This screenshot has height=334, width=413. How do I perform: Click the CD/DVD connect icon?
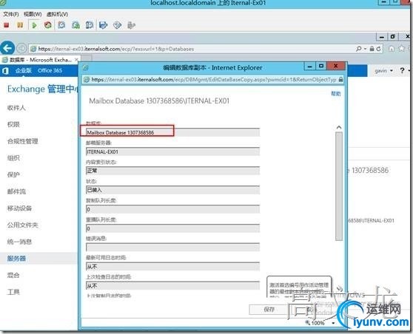tap(117, 25)
